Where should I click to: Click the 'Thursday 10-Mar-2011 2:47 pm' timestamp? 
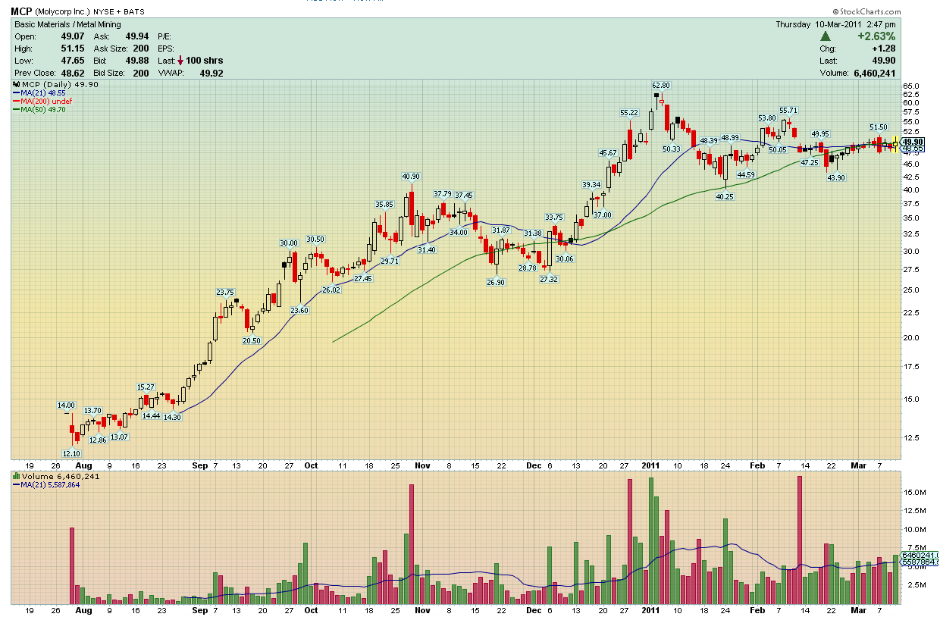[x=835, y=24]
